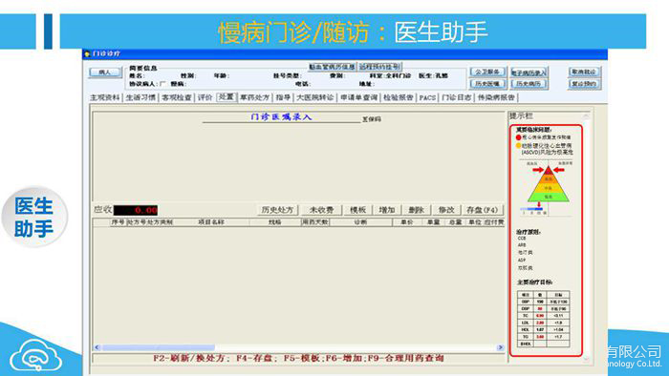Screen dimensions: 669x376
Task: Click the risk pyramid chart
Action: click(x=548, y=186)
